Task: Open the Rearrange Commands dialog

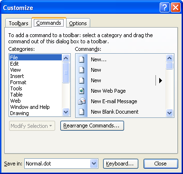Action: point(92,126)
